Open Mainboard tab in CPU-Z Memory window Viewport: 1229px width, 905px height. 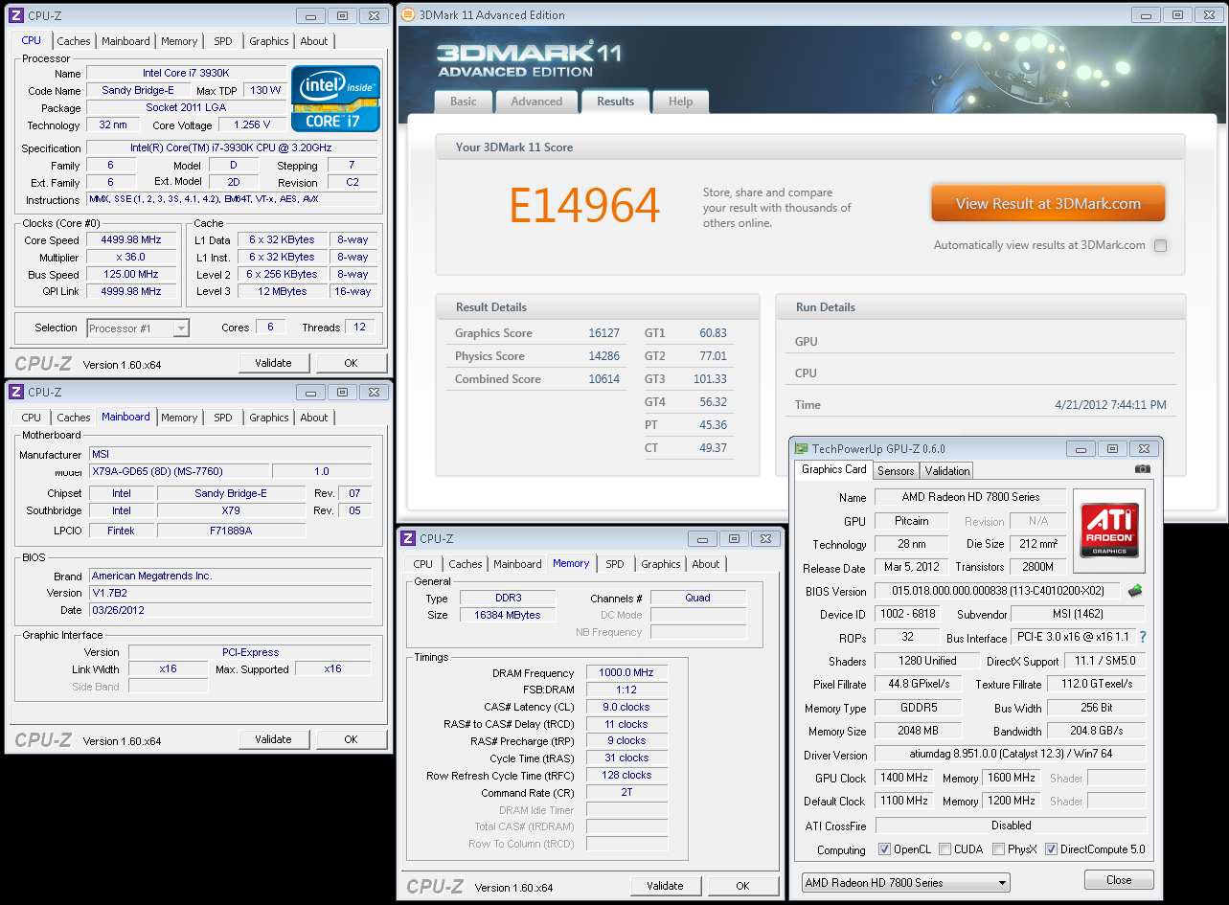[x=517, y=564]
